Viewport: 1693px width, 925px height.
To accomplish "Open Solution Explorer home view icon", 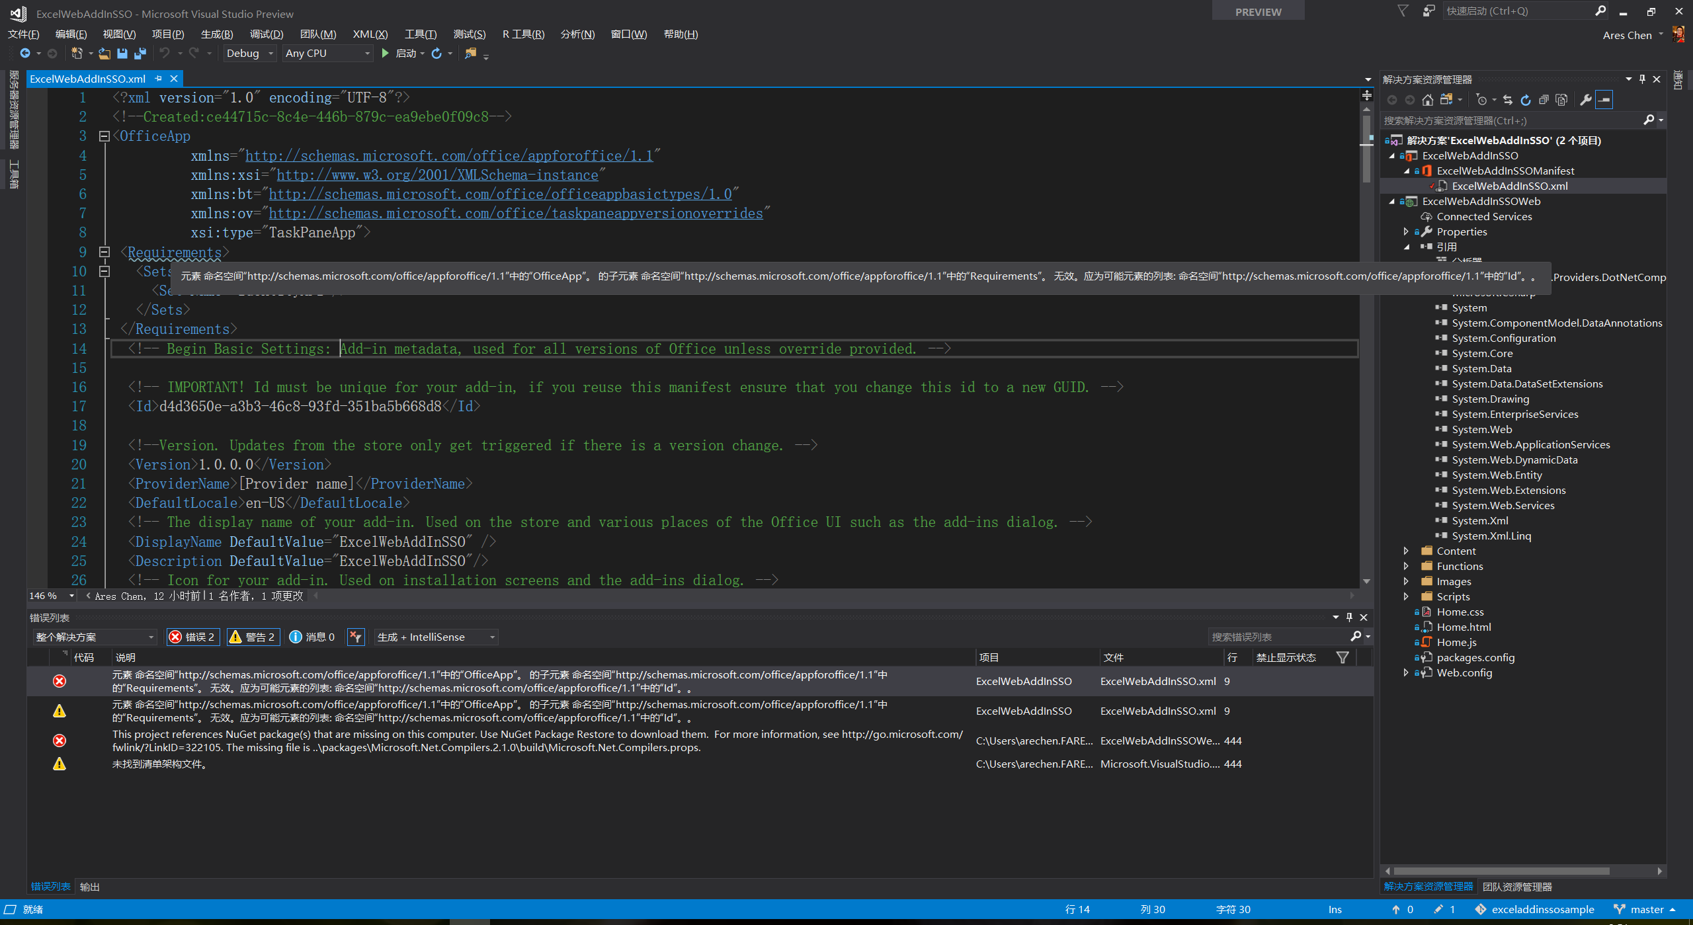I will [x=1428, y=99].
